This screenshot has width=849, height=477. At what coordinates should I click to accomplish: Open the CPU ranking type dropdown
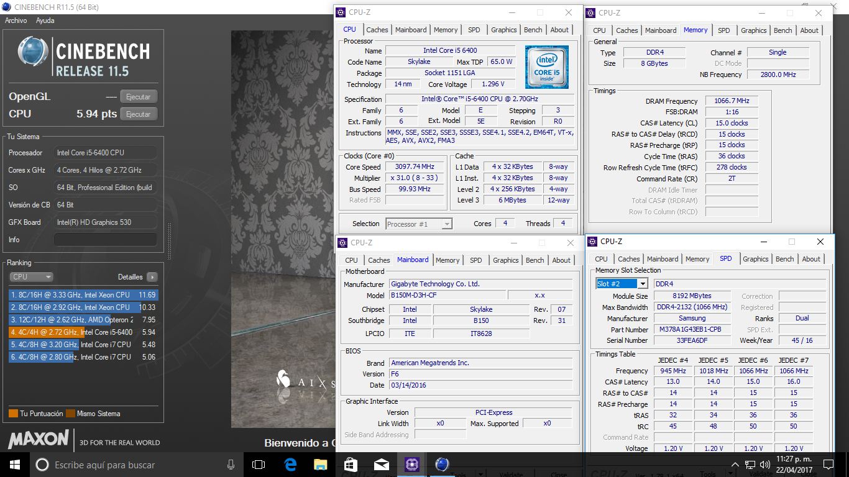coord(31,277)
